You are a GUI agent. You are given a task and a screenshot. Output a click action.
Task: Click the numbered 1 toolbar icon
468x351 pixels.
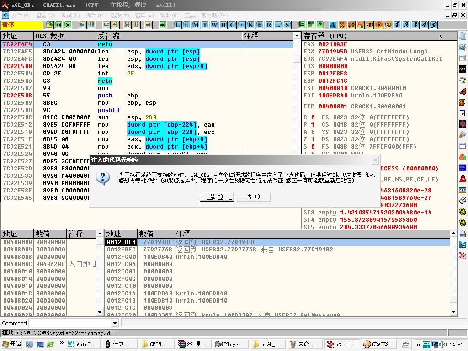click(397, 25)
